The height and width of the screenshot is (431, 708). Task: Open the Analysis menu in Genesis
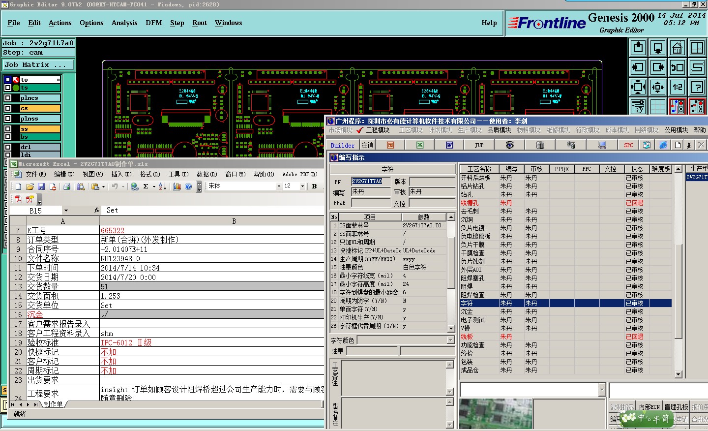coord(124,23)
